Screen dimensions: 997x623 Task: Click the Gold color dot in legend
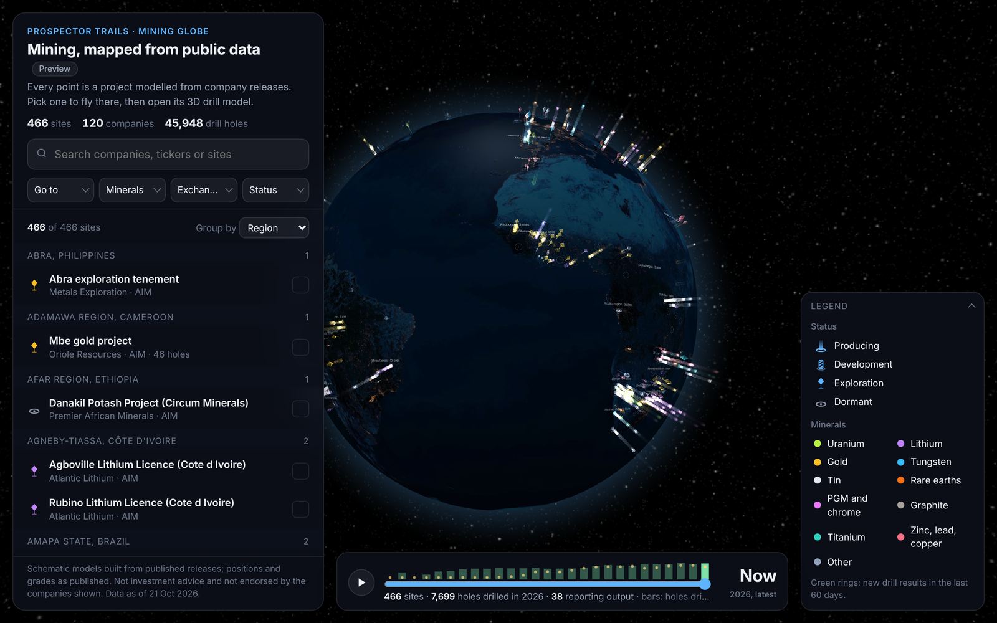(817, 462)
